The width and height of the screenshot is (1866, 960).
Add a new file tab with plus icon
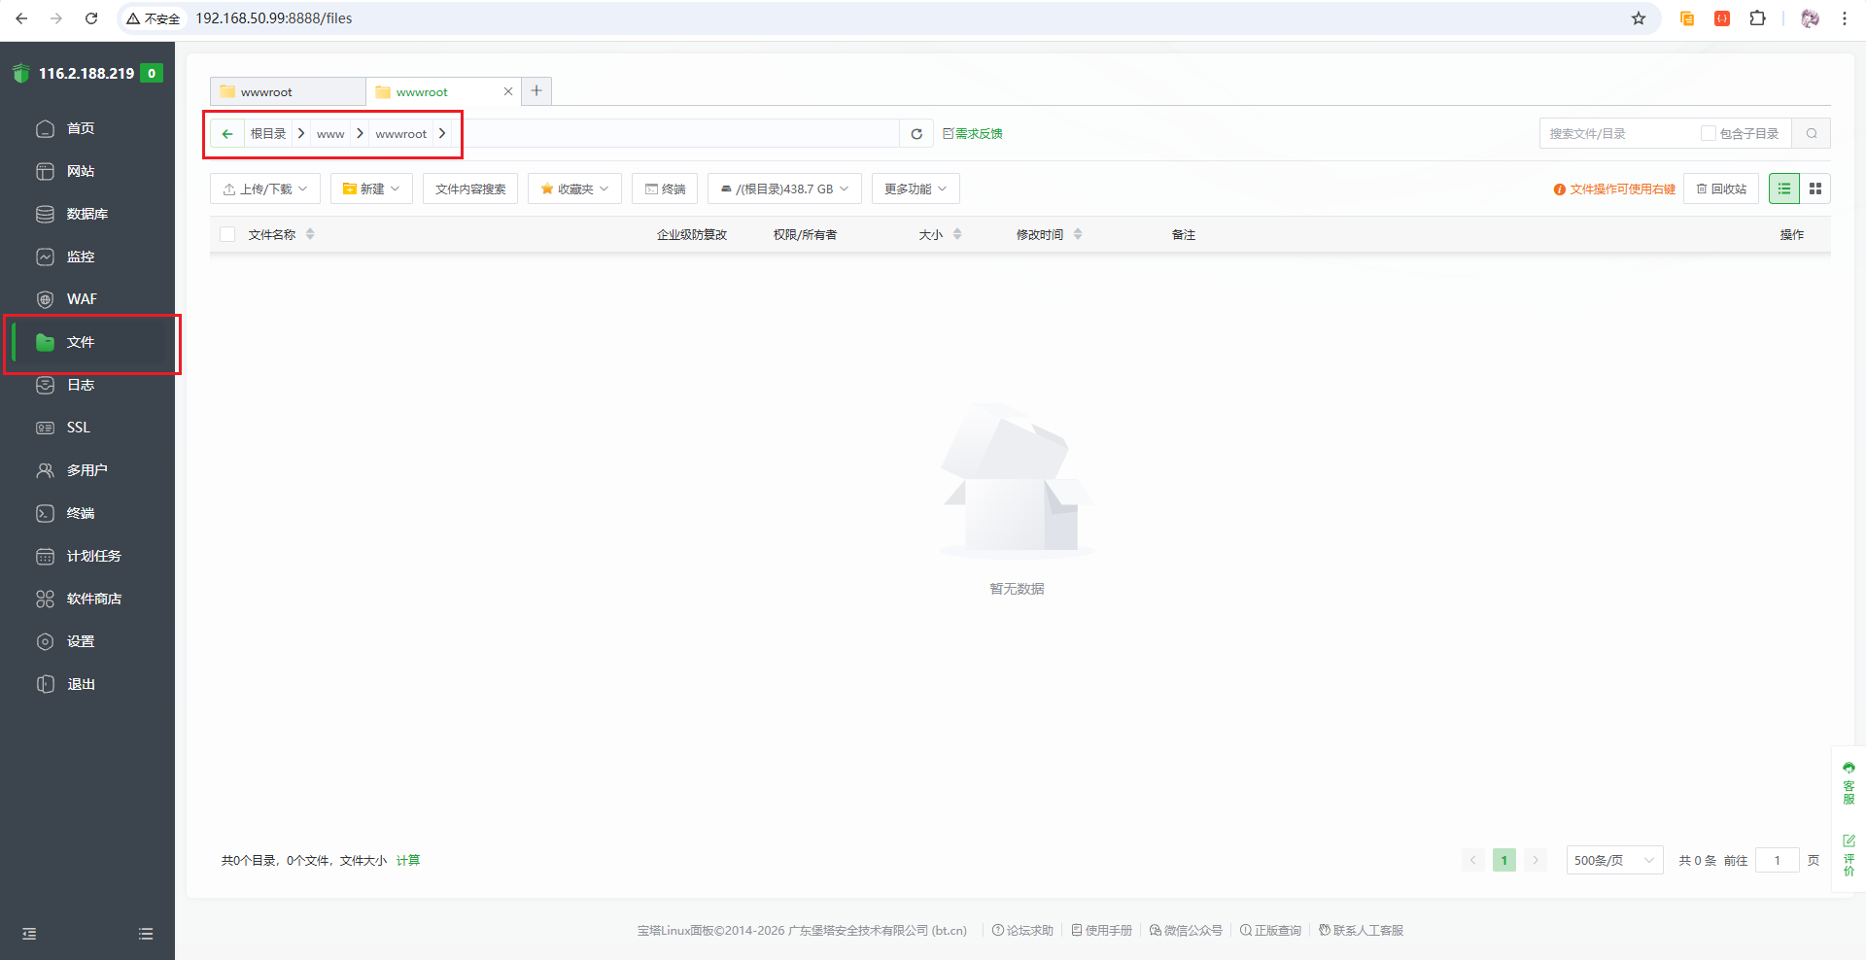click(536, 91)
